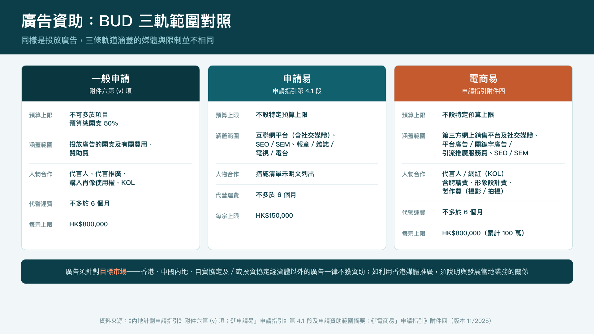
Task: Click 每宗上限 label in 電商易 card
Action: [414, 233]
